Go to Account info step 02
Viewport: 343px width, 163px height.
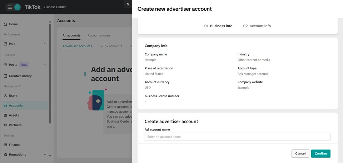[257, 26]
